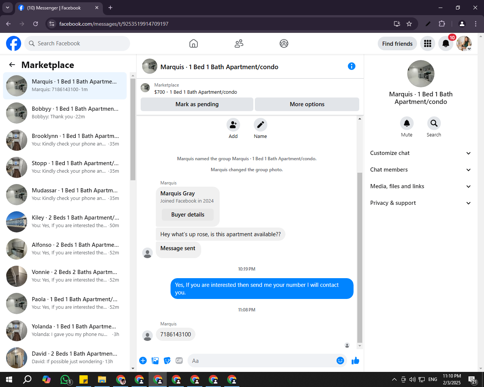Image resolution: width=484 pixels, height=387 pixels.
Task: Open more actions plus icon in composer
Action: point(143,361)
